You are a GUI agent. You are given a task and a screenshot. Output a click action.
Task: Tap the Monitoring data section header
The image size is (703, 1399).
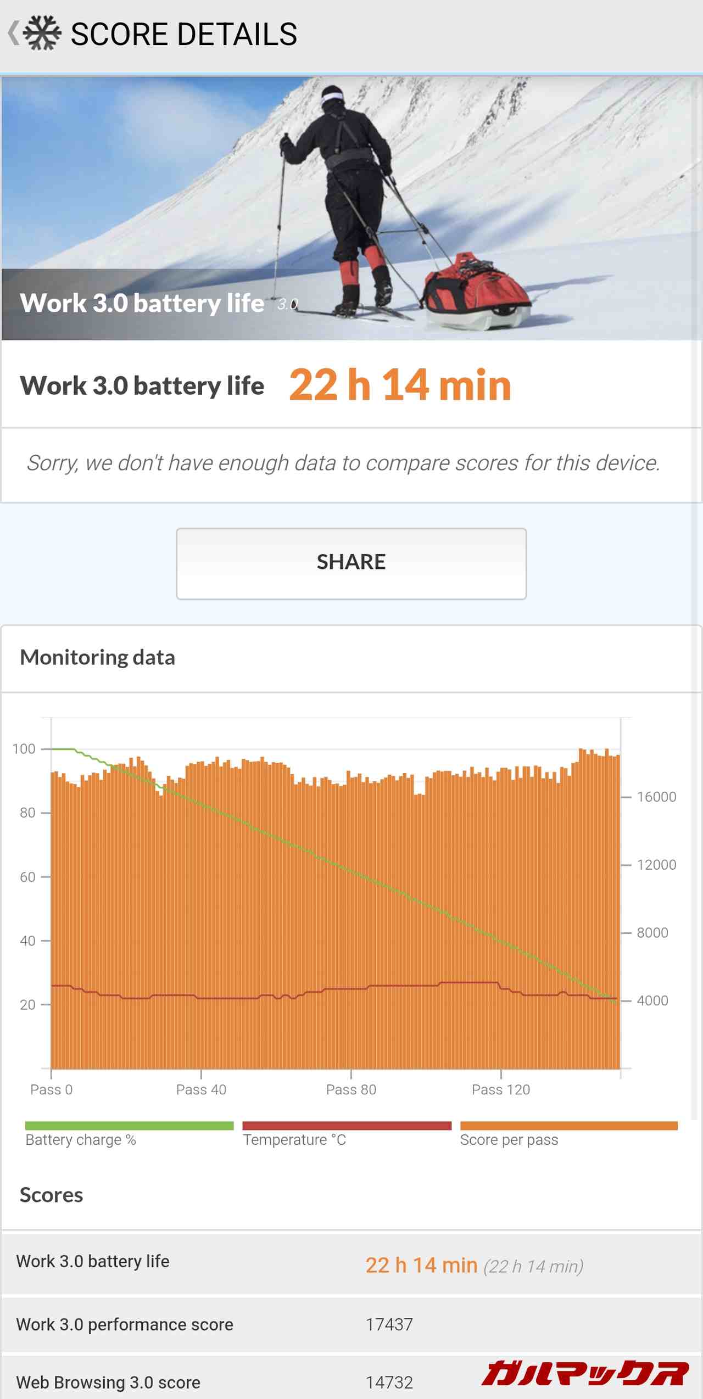98,658
